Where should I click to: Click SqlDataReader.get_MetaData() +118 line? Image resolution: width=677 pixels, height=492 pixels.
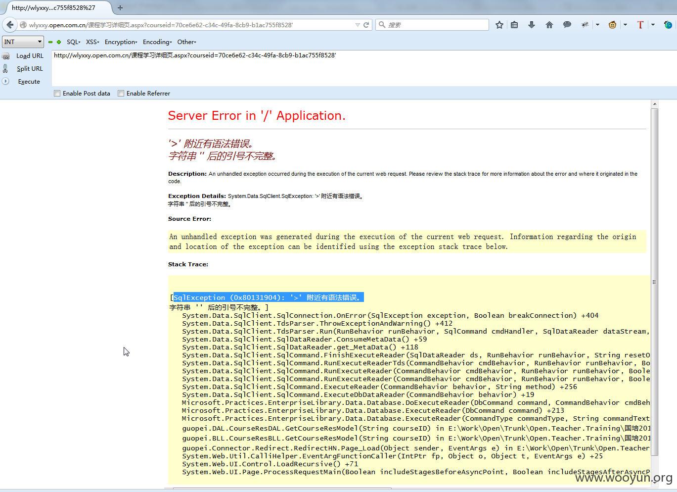point(300,347)
